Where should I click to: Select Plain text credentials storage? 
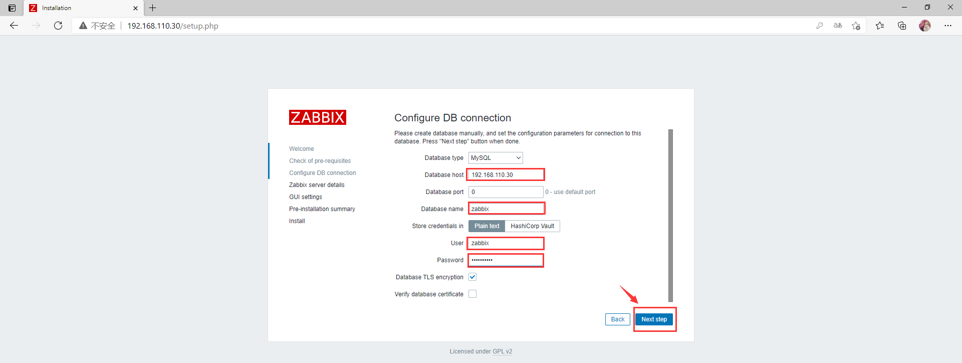[x=487, y=226]
